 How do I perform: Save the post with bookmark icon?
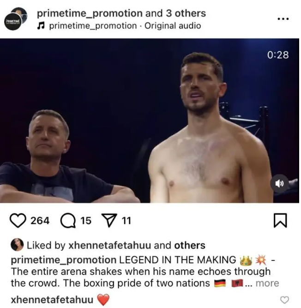(x=280, y=220)
